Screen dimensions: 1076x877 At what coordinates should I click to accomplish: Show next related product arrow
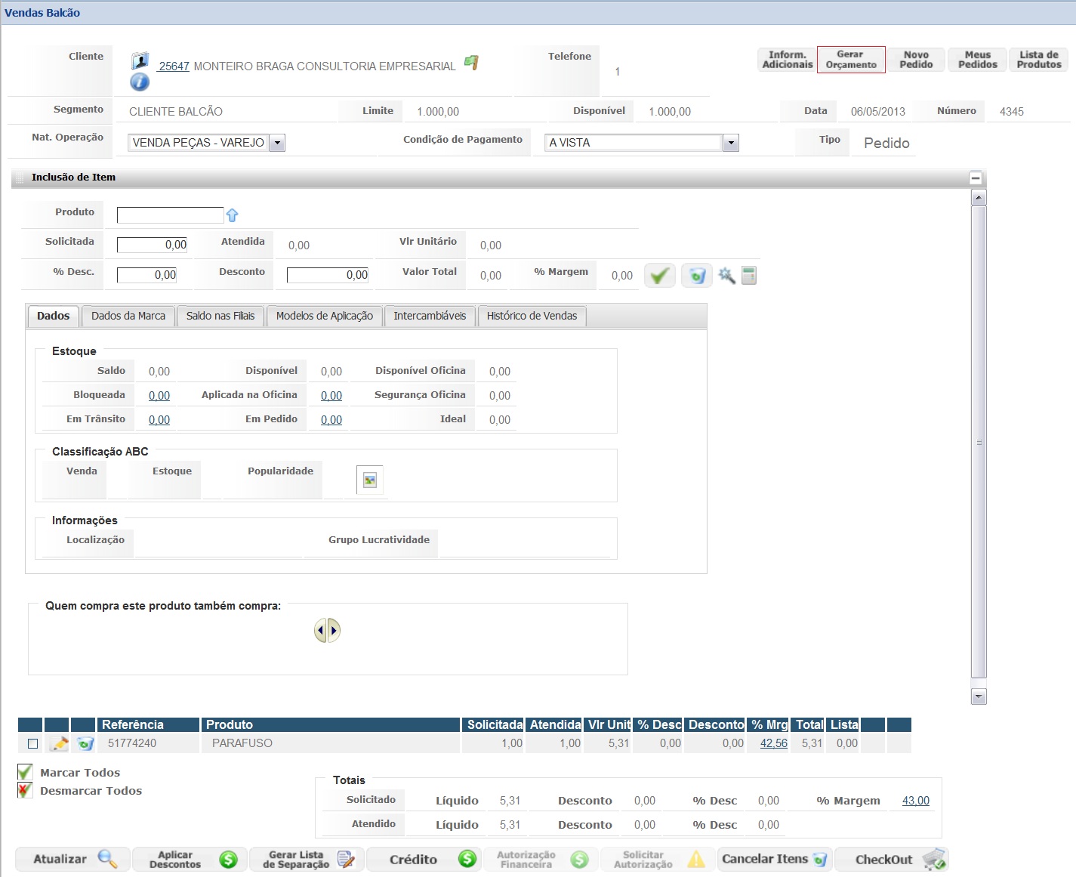click(x=335, y=630)
